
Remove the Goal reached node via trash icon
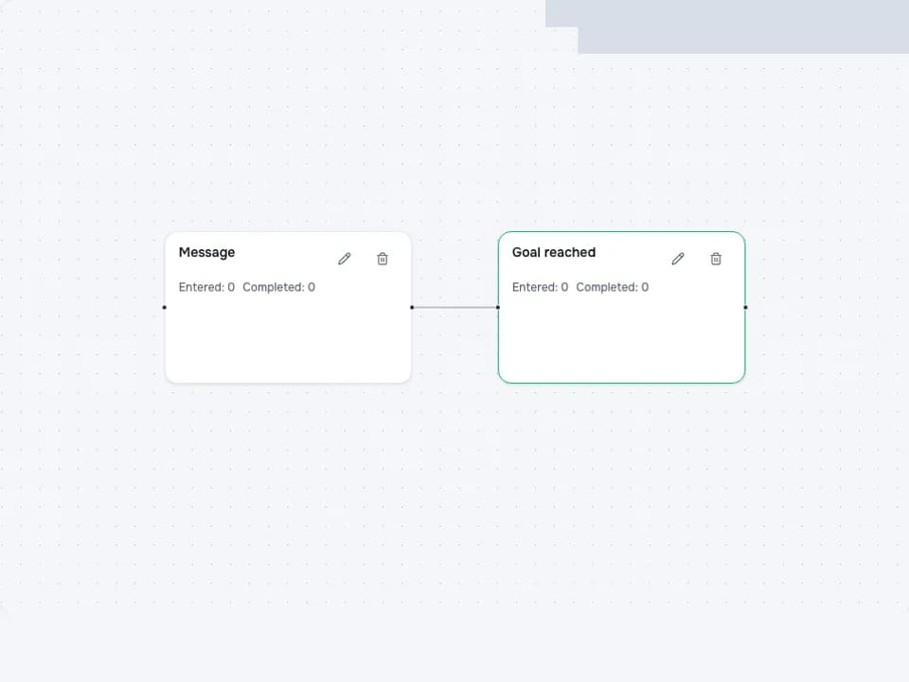coord(716,259)
